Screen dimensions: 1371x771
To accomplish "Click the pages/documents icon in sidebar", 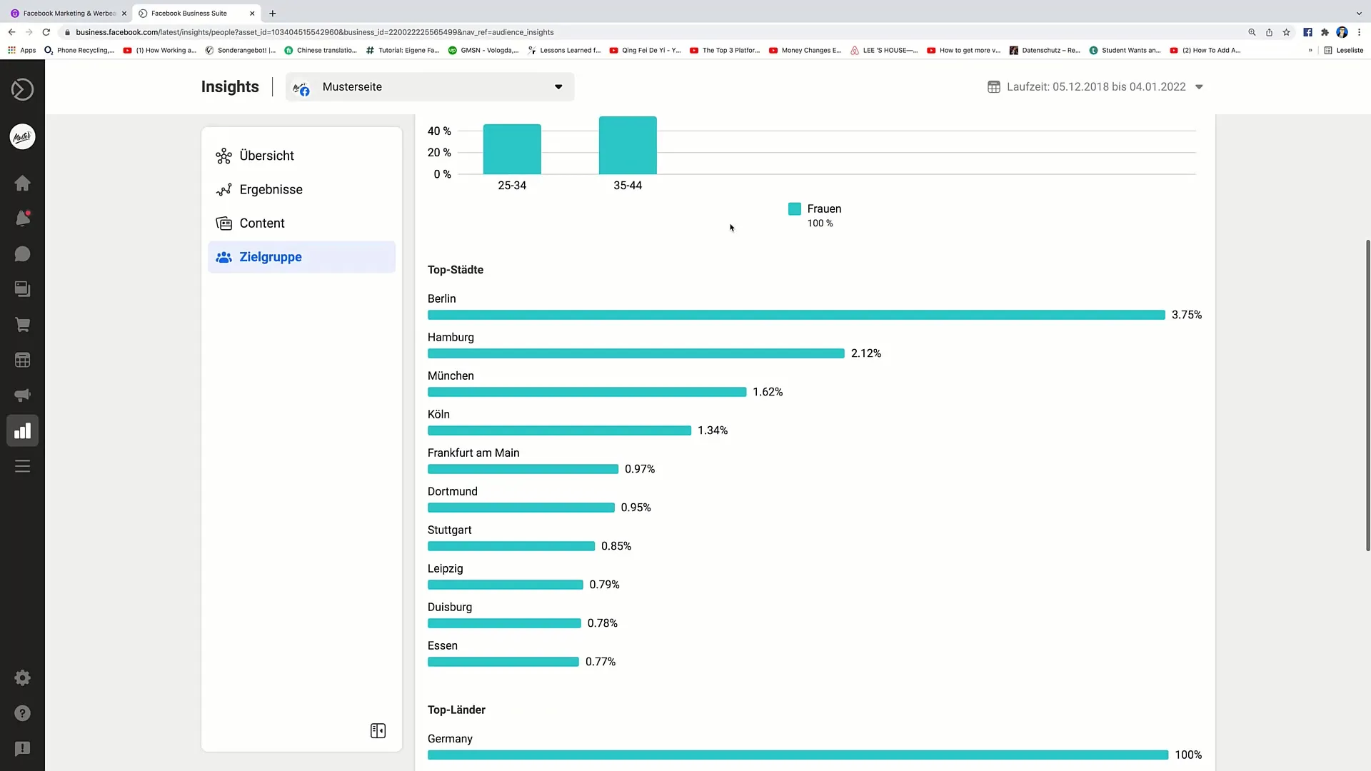I will 23,289.
